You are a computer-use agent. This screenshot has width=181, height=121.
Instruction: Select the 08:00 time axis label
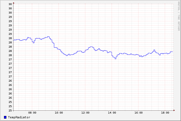pyautogui.click(x=32, y=113)
